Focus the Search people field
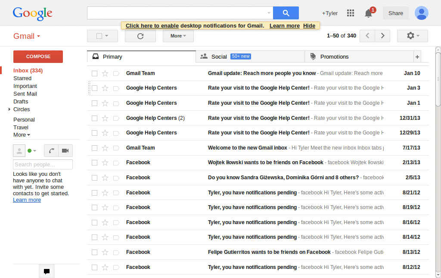 click(43, 164)
